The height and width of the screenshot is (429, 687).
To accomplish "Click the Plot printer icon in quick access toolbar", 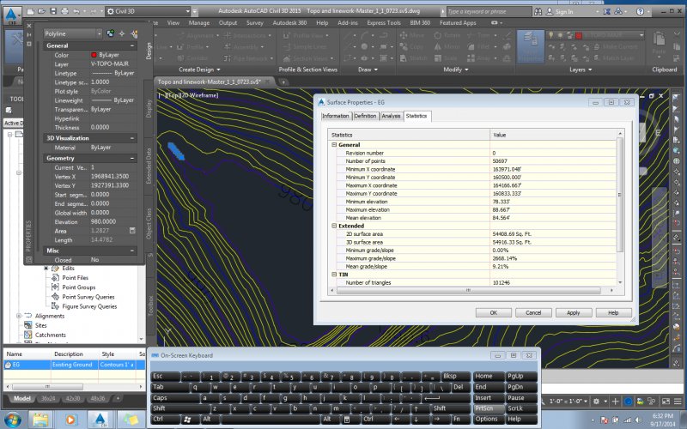I will point(65,11).
